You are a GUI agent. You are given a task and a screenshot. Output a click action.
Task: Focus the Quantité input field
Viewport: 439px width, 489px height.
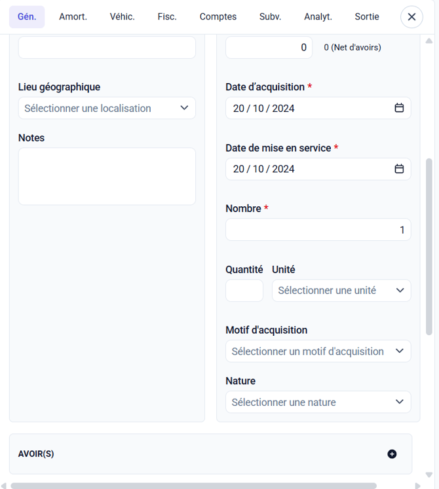point(244,291)
